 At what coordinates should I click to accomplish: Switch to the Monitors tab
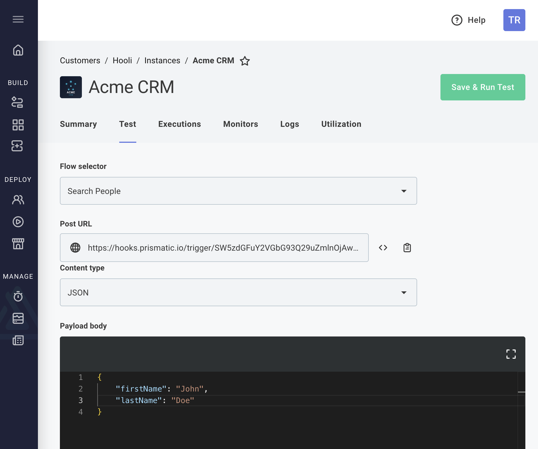coord(240,124)
